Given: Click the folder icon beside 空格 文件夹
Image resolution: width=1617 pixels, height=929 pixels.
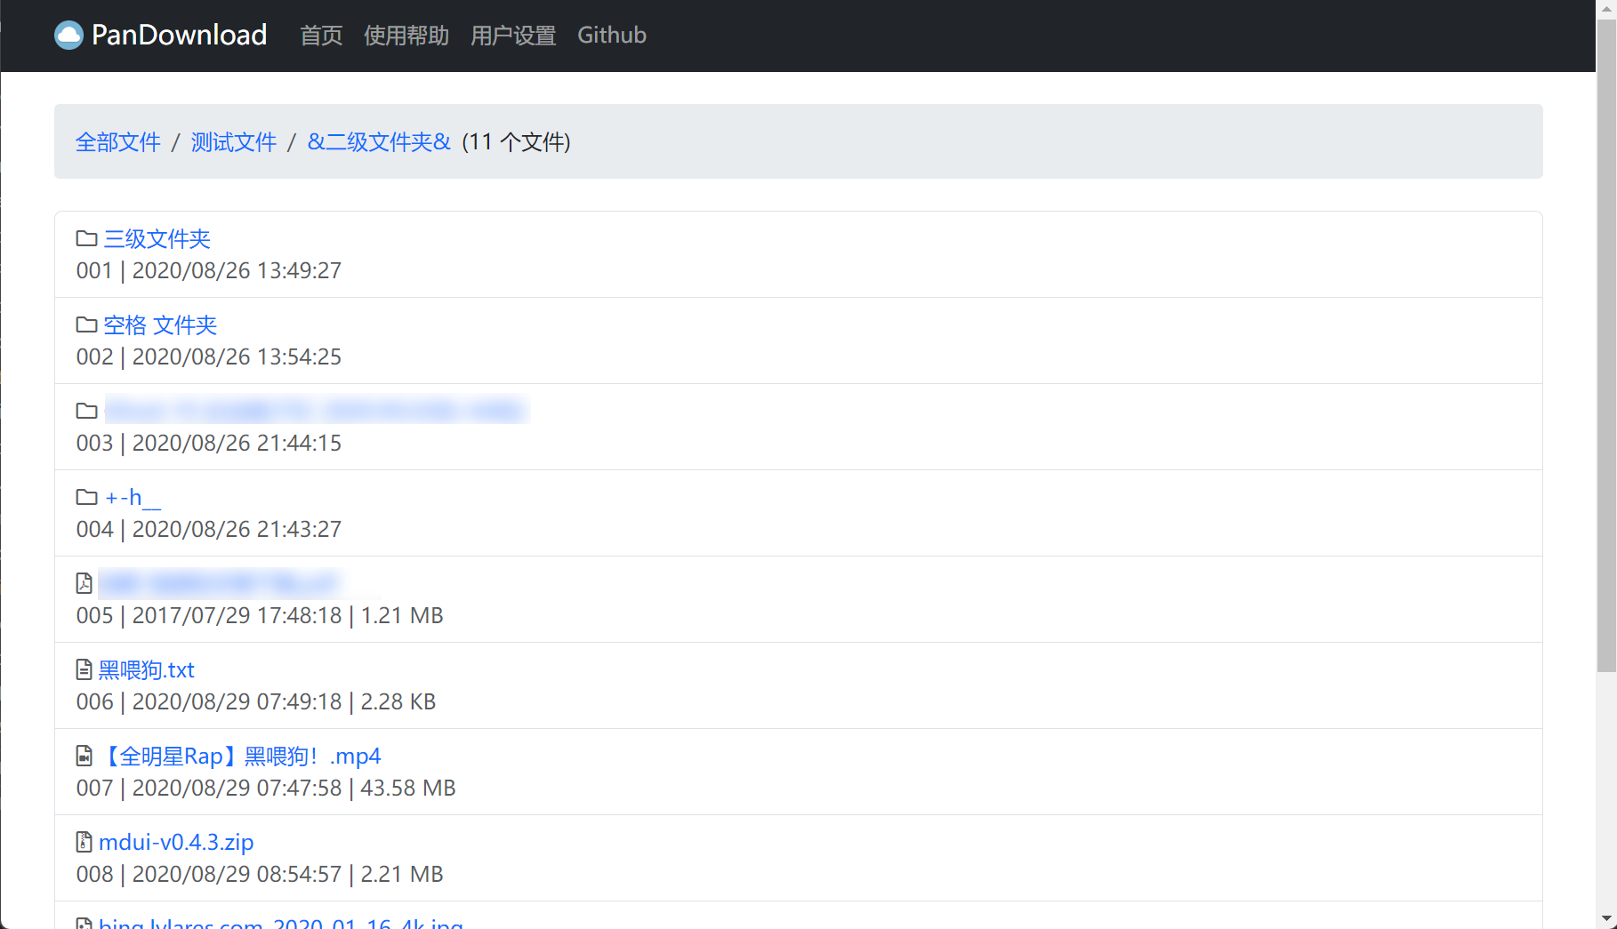Looking at the screenshot, I should [x=85, y=324].
